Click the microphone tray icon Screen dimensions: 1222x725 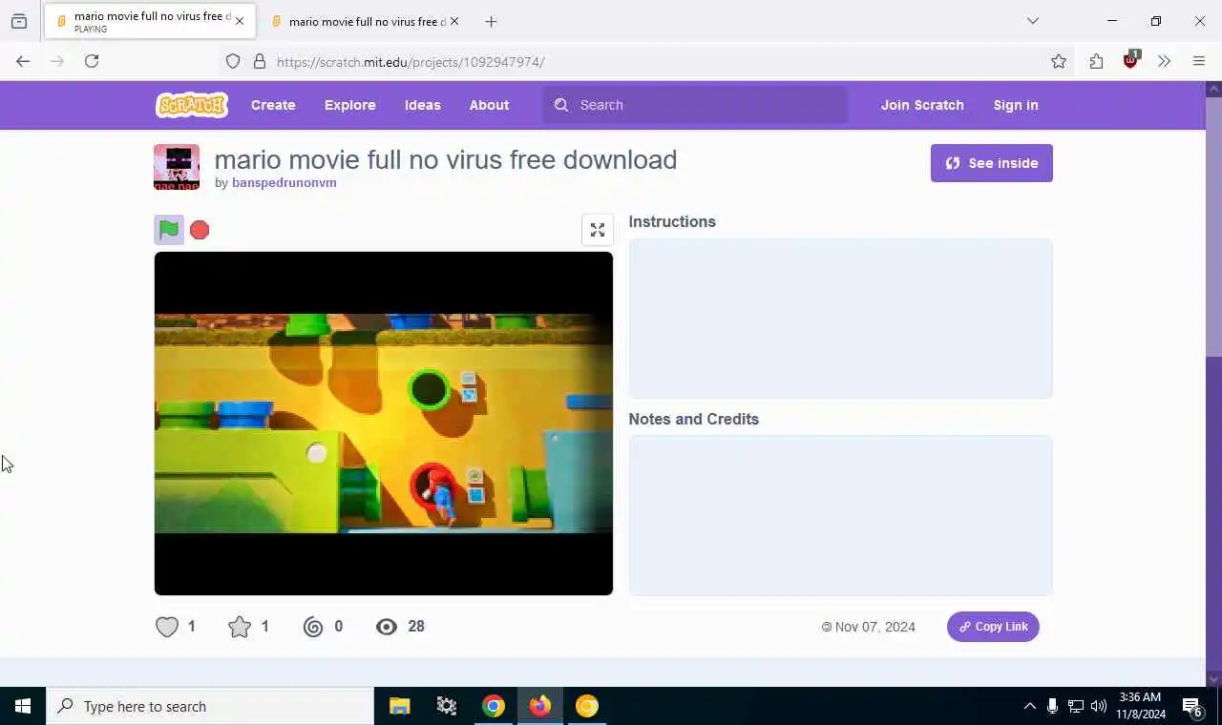pyautogui.click(x=1052, y=706)
